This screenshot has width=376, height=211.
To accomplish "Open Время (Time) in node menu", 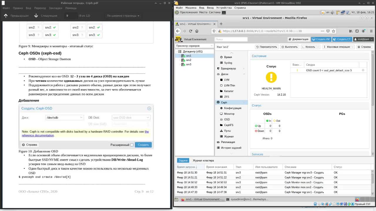I will [231, 57].
